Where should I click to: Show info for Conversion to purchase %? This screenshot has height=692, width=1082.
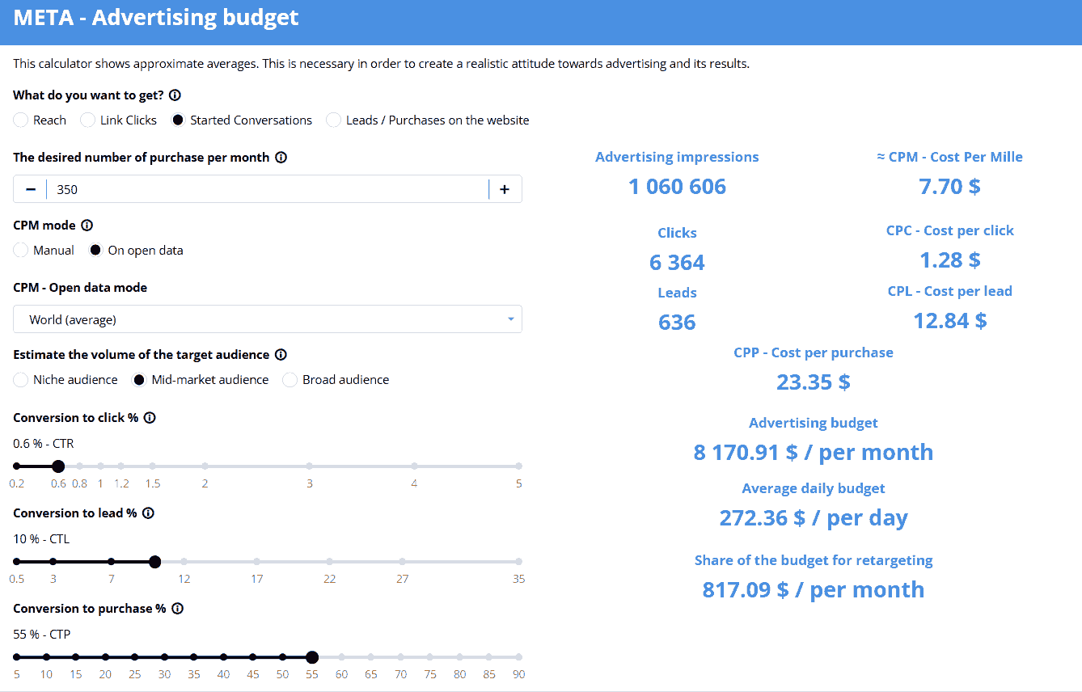click(177, 609)
